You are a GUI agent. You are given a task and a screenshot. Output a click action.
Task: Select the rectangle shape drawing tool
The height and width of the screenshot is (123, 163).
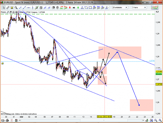click(x=90, y=8)
